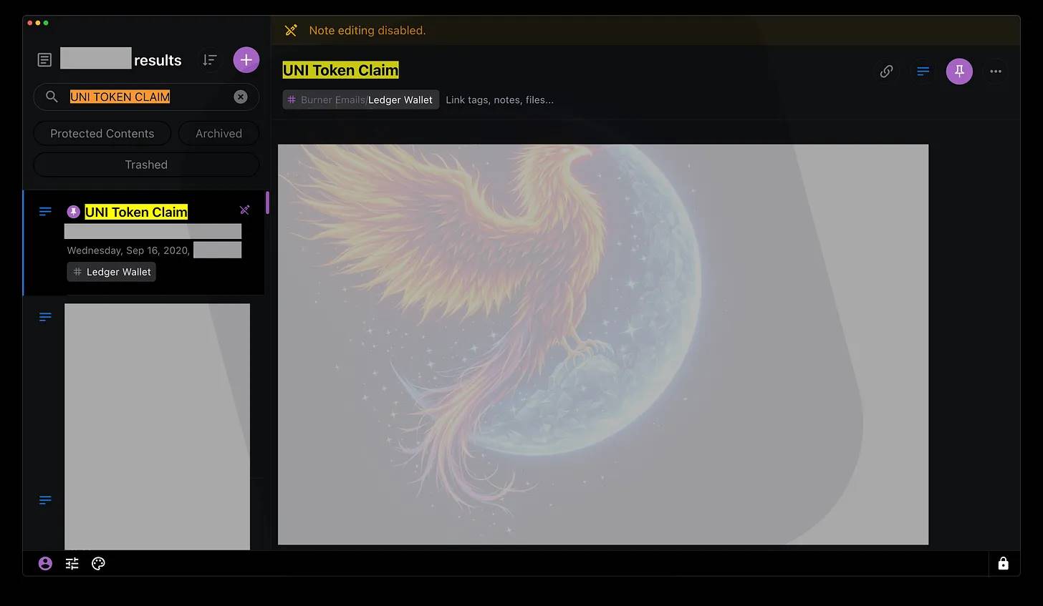Lock the application with padlock icon
1043x606 pixels.
(x=1003, y=564)
